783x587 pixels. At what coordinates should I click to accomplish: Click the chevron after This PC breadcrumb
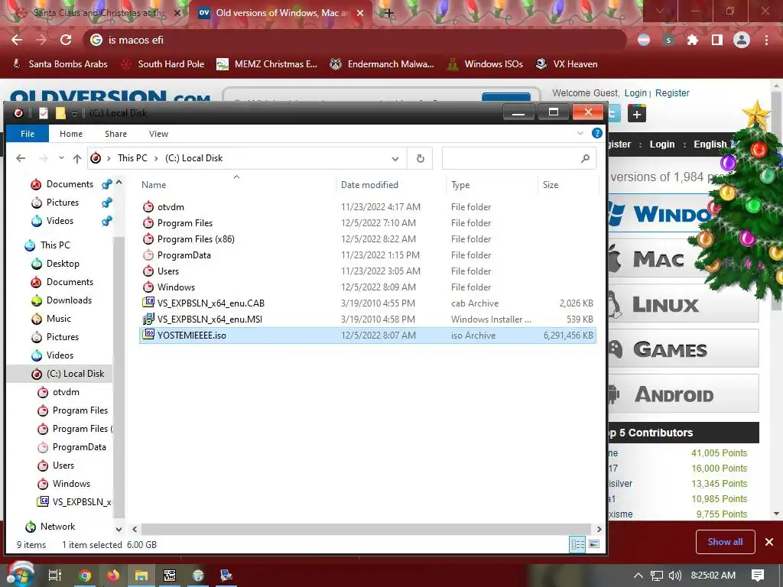tap(156, 158)
